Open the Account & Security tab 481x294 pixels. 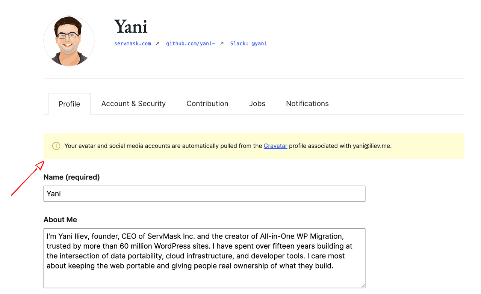click(133, 104)
